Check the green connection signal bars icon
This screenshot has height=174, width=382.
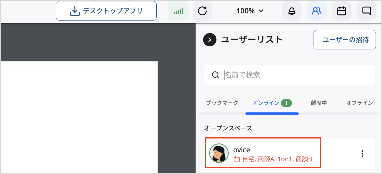pos(178,11)
